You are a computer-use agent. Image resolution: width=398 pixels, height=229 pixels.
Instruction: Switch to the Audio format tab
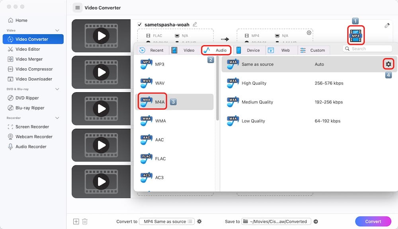[x=216, y=50]
